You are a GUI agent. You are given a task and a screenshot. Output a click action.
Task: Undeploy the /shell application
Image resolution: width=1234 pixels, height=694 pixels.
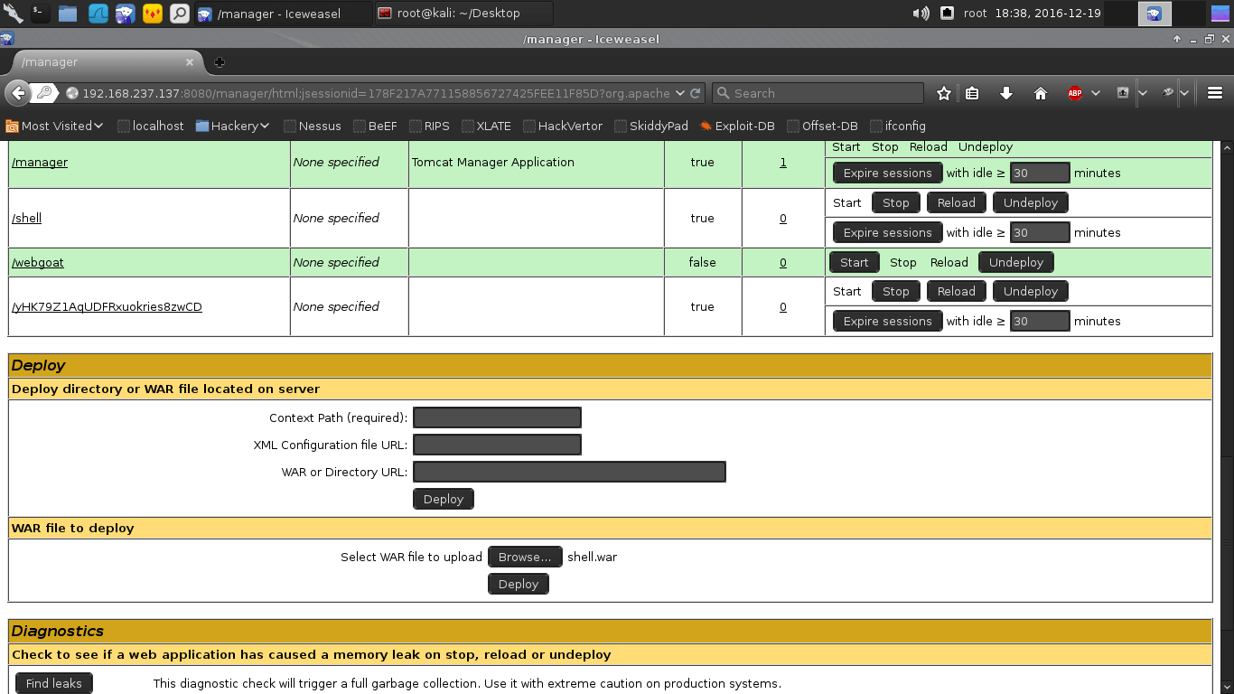click(1030, 202)
